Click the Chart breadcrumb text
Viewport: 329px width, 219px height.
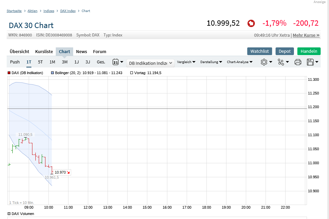coord(86,11)
